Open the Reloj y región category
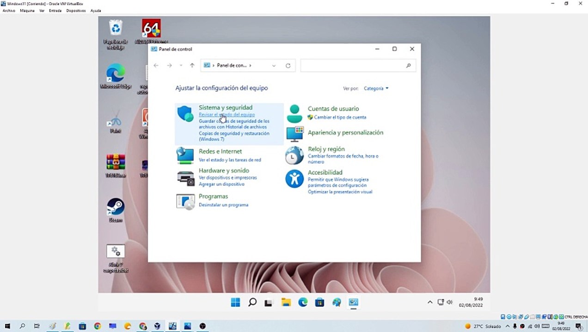The height and width of the screenshot is (332, 588). [x=326, y=149]
